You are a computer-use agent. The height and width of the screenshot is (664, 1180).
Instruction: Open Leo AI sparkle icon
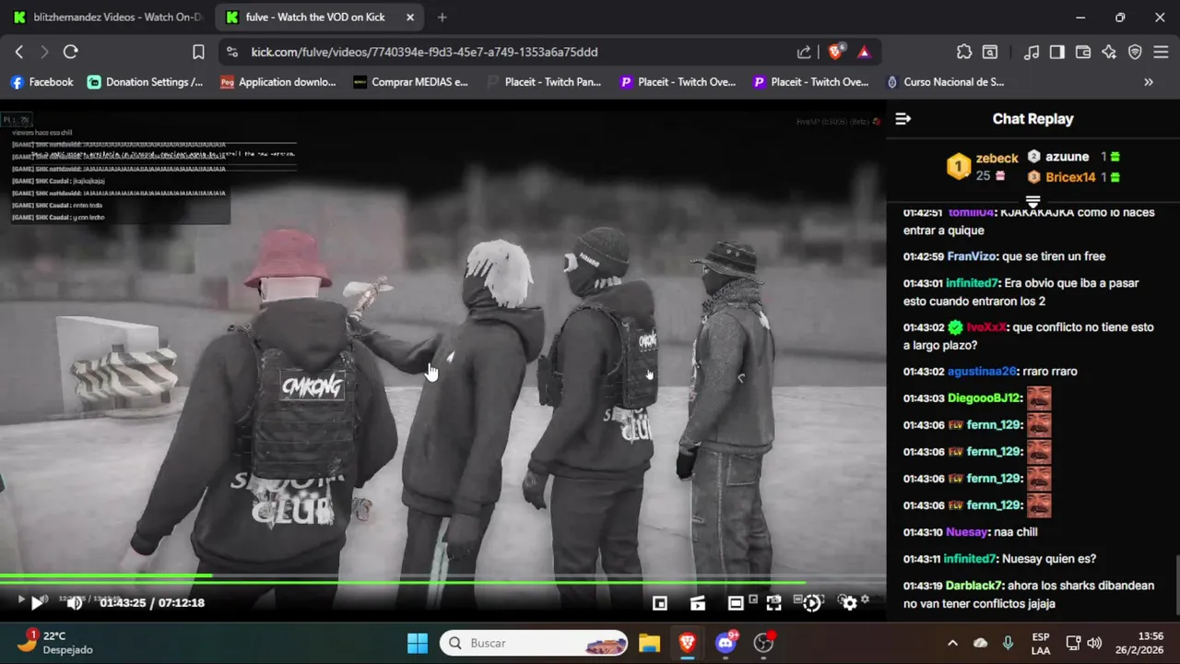click(1109, 53)
